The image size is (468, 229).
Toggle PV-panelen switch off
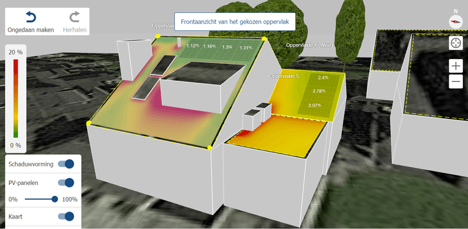(66, 182)
